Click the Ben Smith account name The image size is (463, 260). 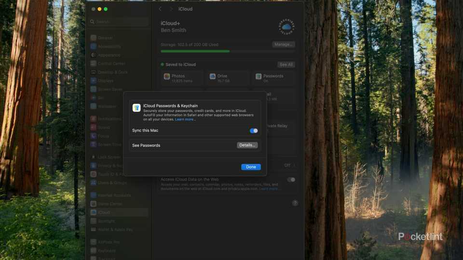pyautogui.click(x=173, y=30)
